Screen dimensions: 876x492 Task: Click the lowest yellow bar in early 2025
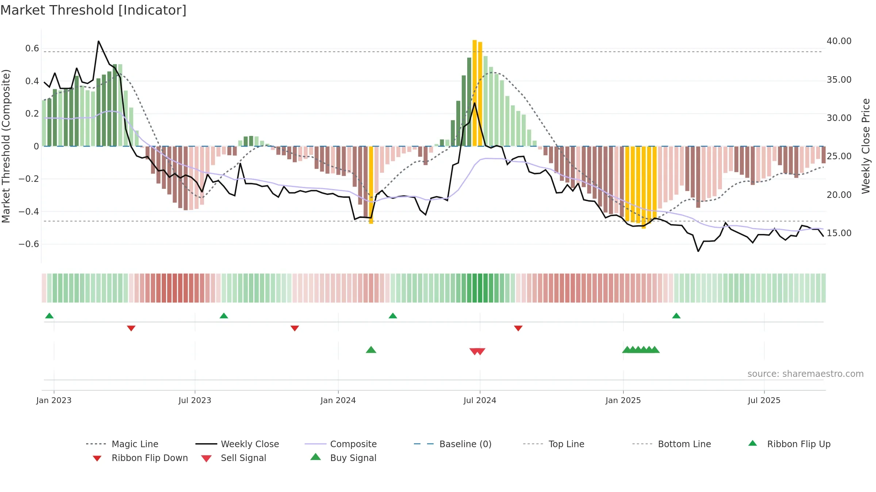[x=643, y=187]
